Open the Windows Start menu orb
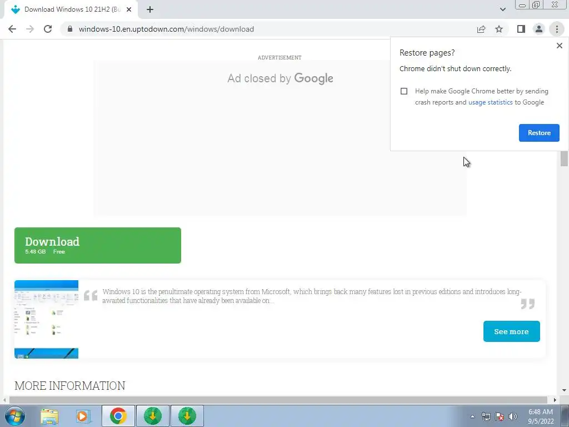The image size is (569, 427). pos(15,416)
